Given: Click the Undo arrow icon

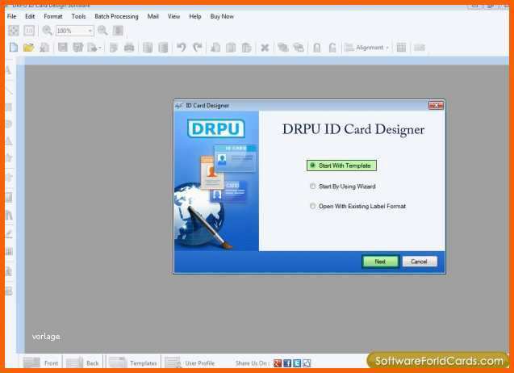Looking at the screenshot, I should pyautogui.click(x=182, y=48).
